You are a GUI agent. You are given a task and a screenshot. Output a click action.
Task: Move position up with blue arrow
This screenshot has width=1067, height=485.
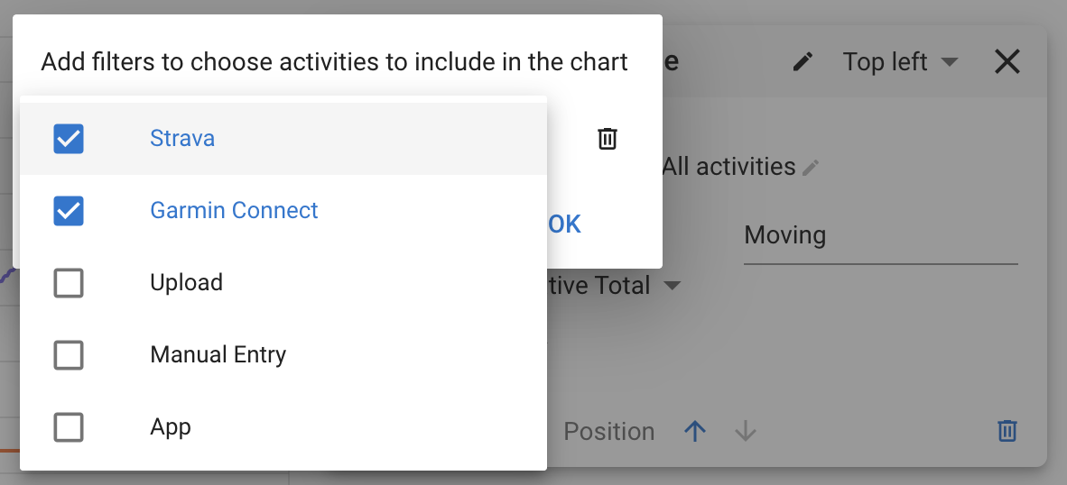click(x=695, y=431)
